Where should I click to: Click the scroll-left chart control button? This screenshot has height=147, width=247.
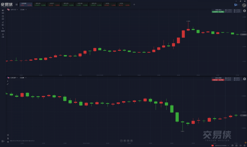pyautogui.click(x=125, y=141)
